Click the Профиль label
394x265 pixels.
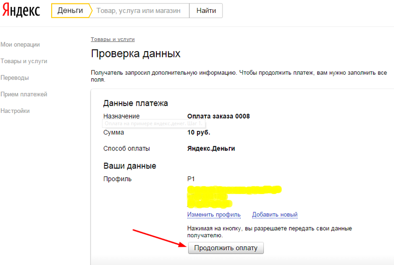point(117,179)
